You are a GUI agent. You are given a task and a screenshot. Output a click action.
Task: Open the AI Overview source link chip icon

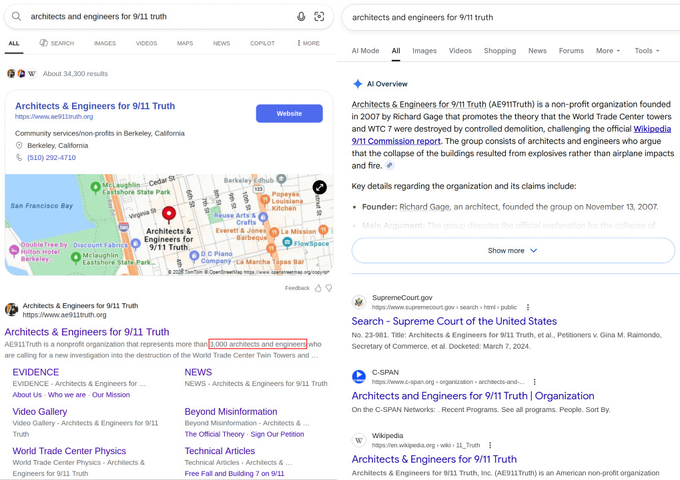pos(390,165)
